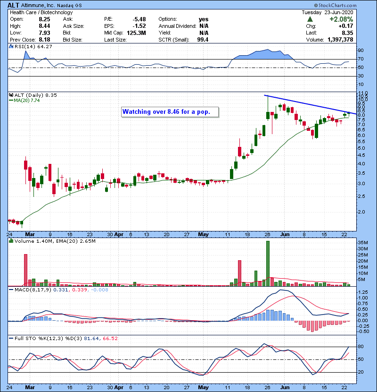This screenshot has width=377, height=392.
Task: Click the May label under the price chart
Action: click(x=204, y=235)
